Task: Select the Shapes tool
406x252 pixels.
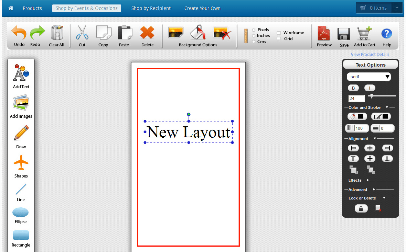Action: 21,166
